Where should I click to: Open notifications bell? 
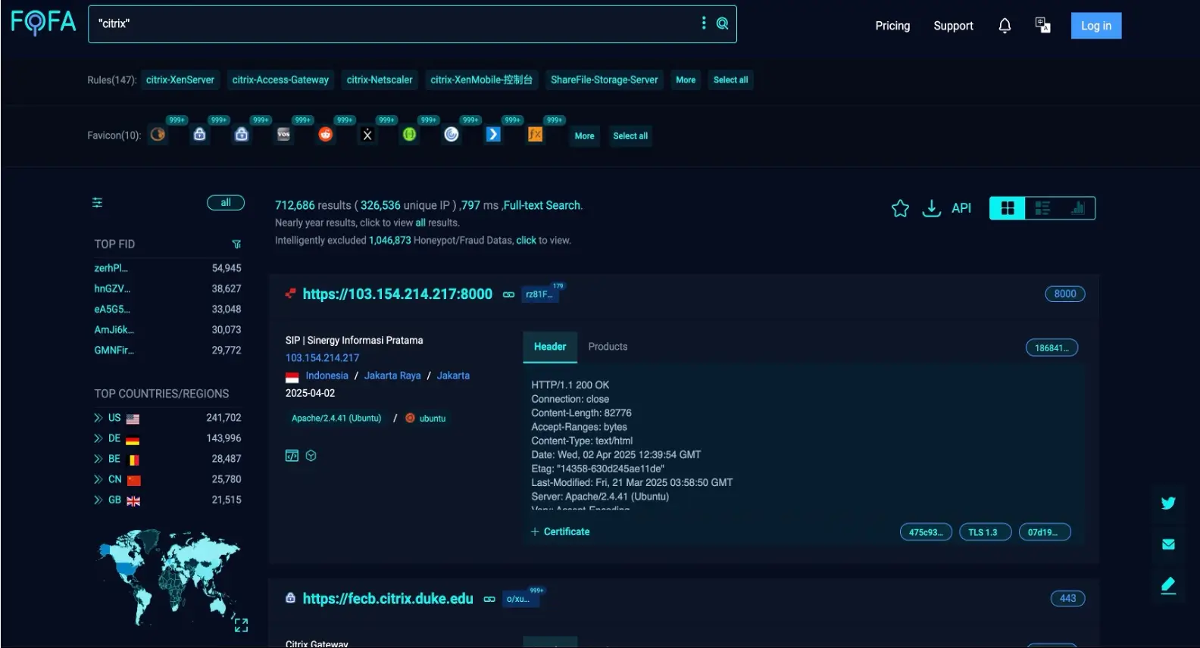click(x=1005, y=26)
